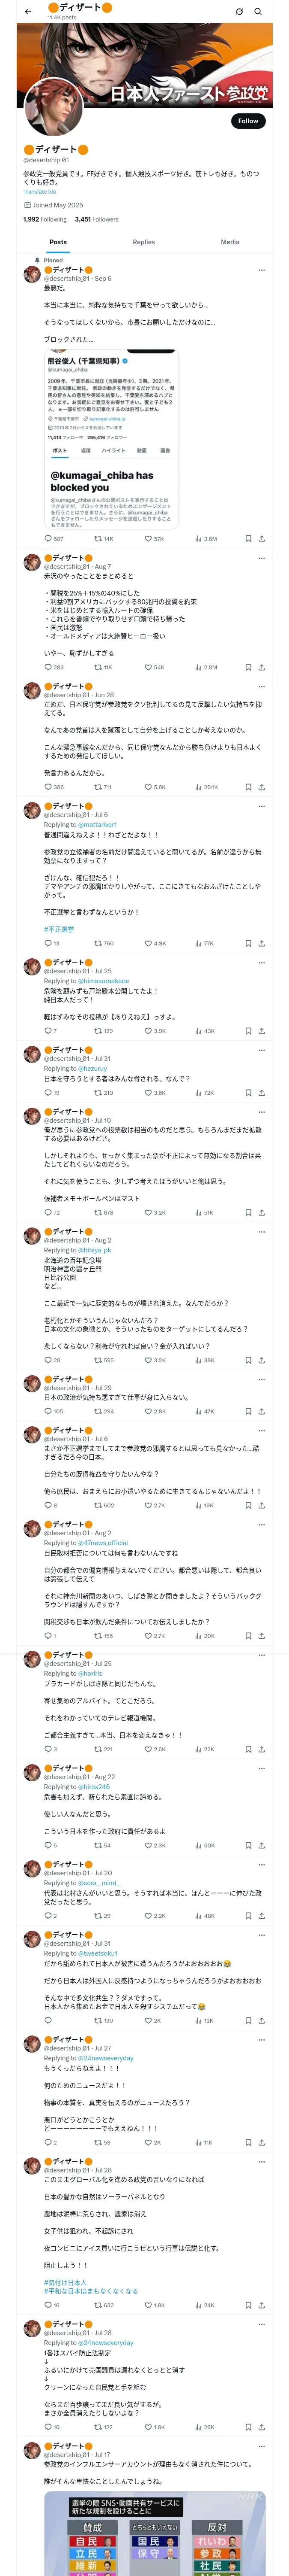Image resolution: width=289 pixels, height=2576 pixels.
Task: Share the Jun 28 post
Action: tap(261, 787)
